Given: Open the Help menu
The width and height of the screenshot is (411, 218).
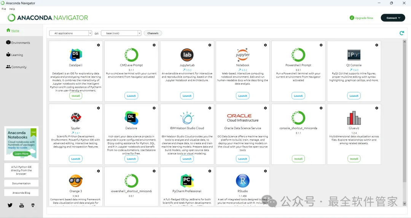Looking at the screenshot, I should pos(12,9).
